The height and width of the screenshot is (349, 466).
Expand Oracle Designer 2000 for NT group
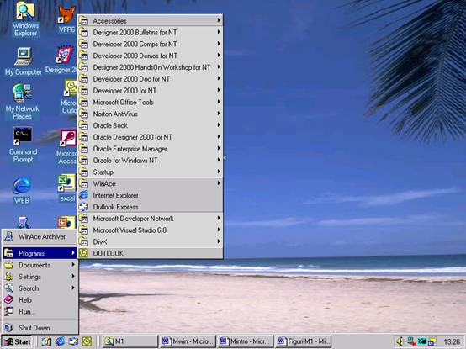click(x=150, y=137)
